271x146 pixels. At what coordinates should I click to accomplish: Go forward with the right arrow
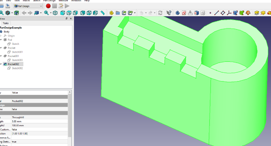coord(30,13)
